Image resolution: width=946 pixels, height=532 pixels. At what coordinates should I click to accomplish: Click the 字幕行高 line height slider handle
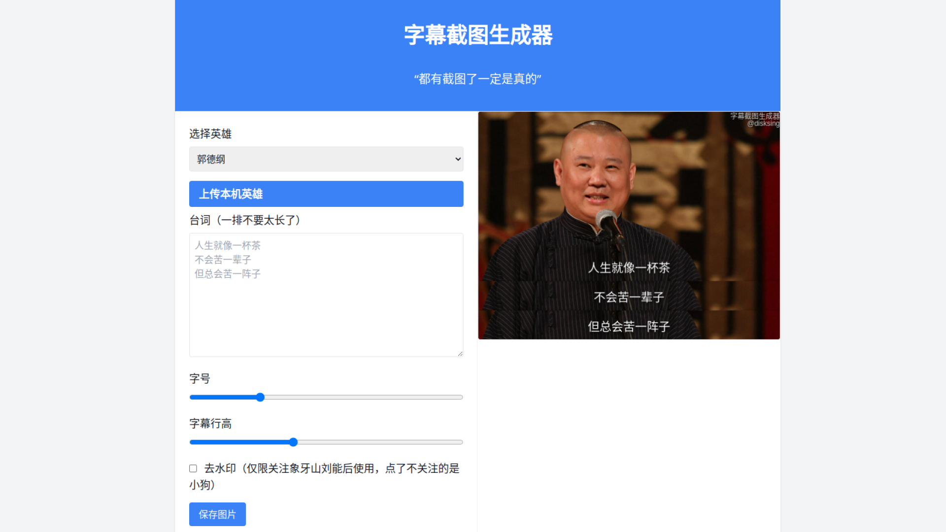(x=293, y=442)
